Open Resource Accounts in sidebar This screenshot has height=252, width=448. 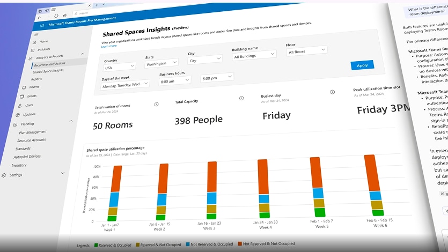32,140
